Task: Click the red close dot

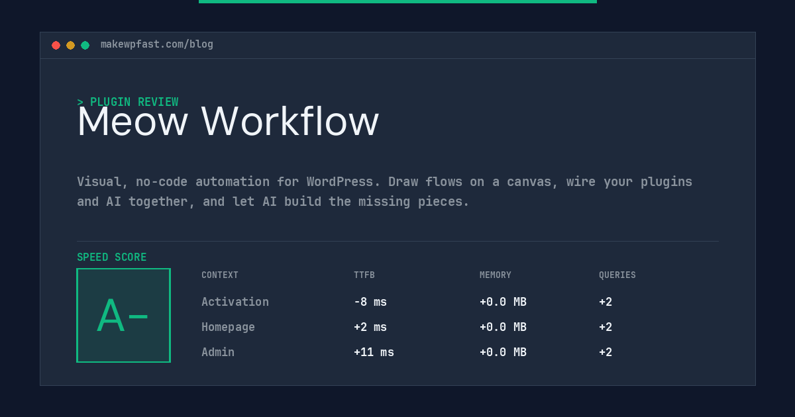Action: click(56, 45)
